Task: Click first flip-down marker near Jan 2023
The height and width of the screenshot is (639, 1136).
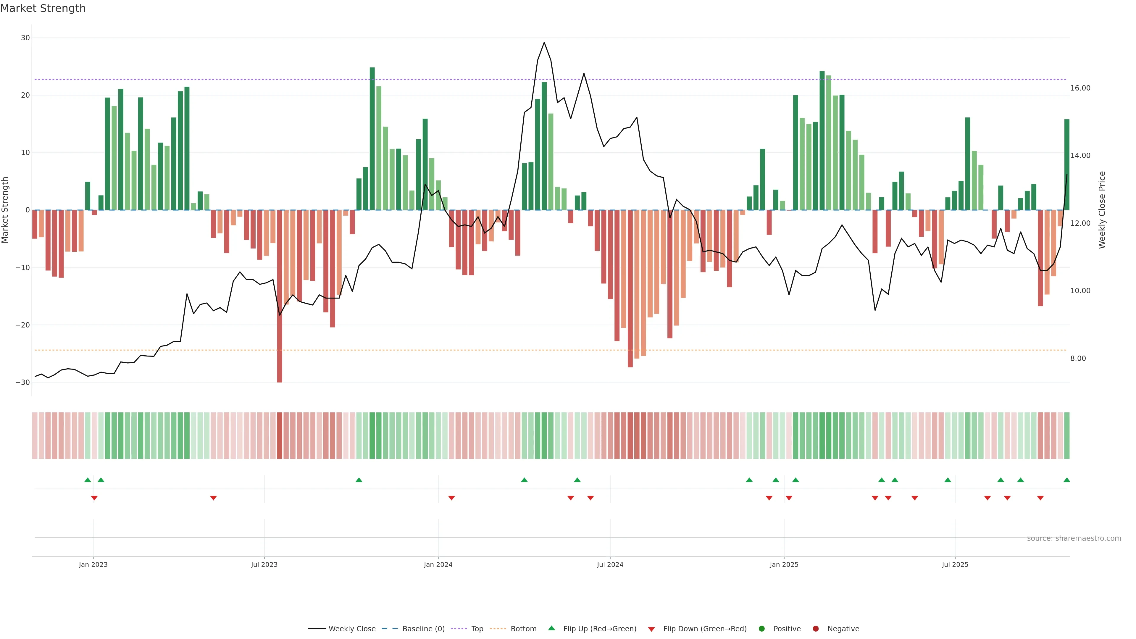Action: pos(94,498)
